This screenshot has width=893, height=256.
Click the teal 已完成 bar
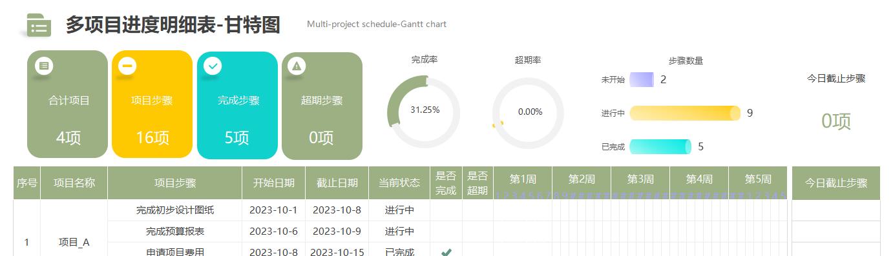point(660,146)
